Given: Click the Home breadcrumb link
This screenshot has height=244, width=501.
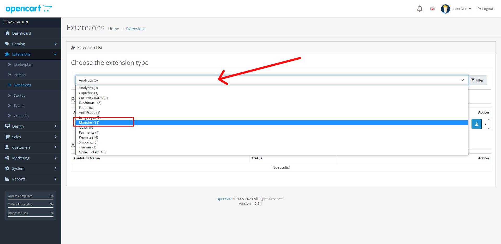Looking at the screenshot, I should (114, 29).
